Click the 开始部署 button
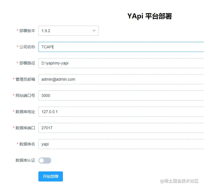Screen dimensions: 204x189 point(51,176)
